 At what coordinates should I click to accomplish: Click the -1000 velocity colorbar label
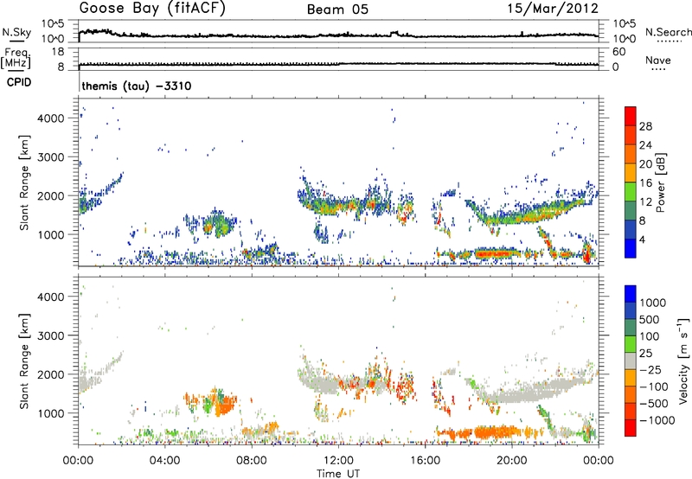coord(657,420)
